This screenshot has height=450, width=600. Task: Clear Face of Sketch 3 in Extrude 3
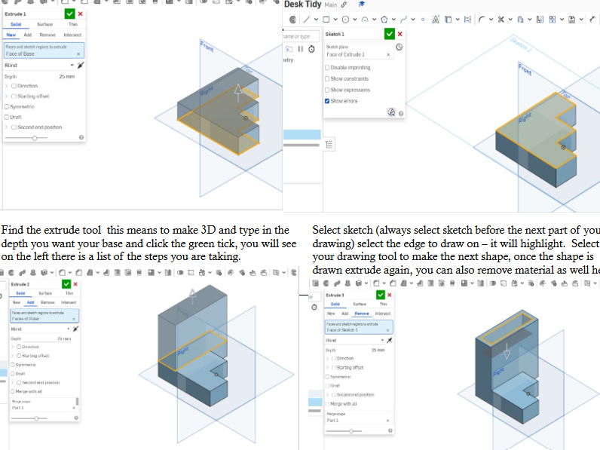point(387,330)
